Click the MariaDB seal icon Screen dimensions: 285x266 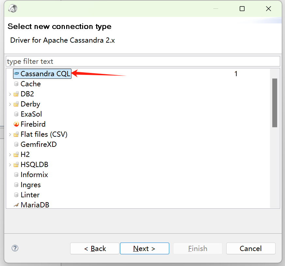[x=16, y=205]
